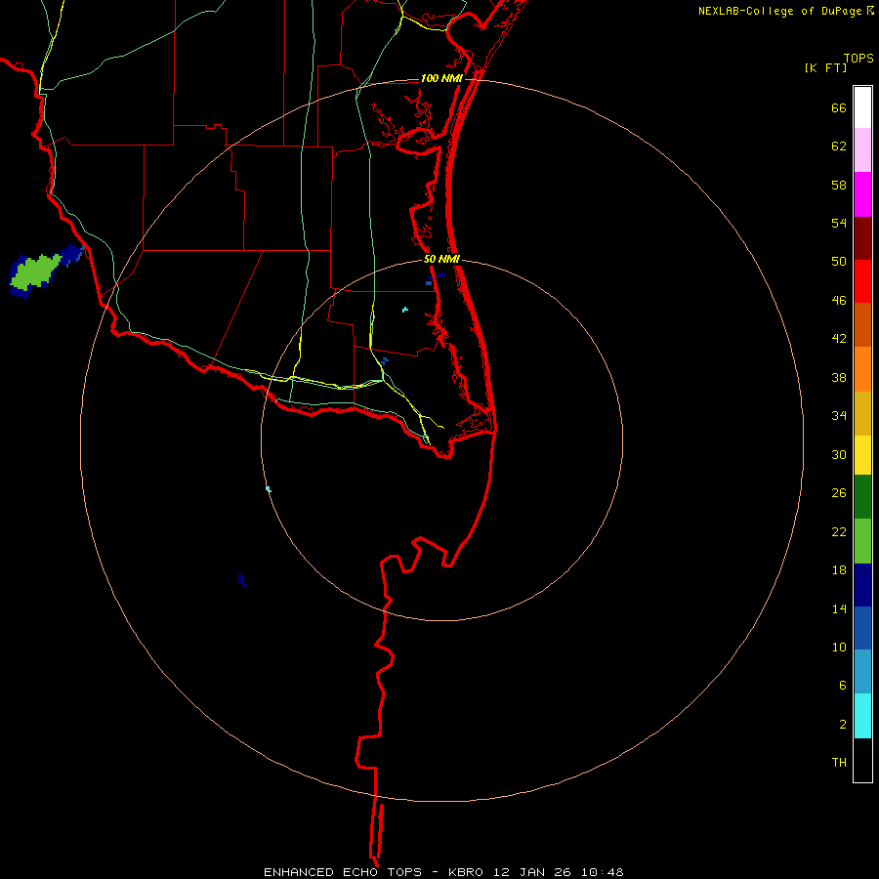Click the small navy echo southwest of radar
Image resolution: width=879 pixels, height=879 pixels.
tap(241, 579)
